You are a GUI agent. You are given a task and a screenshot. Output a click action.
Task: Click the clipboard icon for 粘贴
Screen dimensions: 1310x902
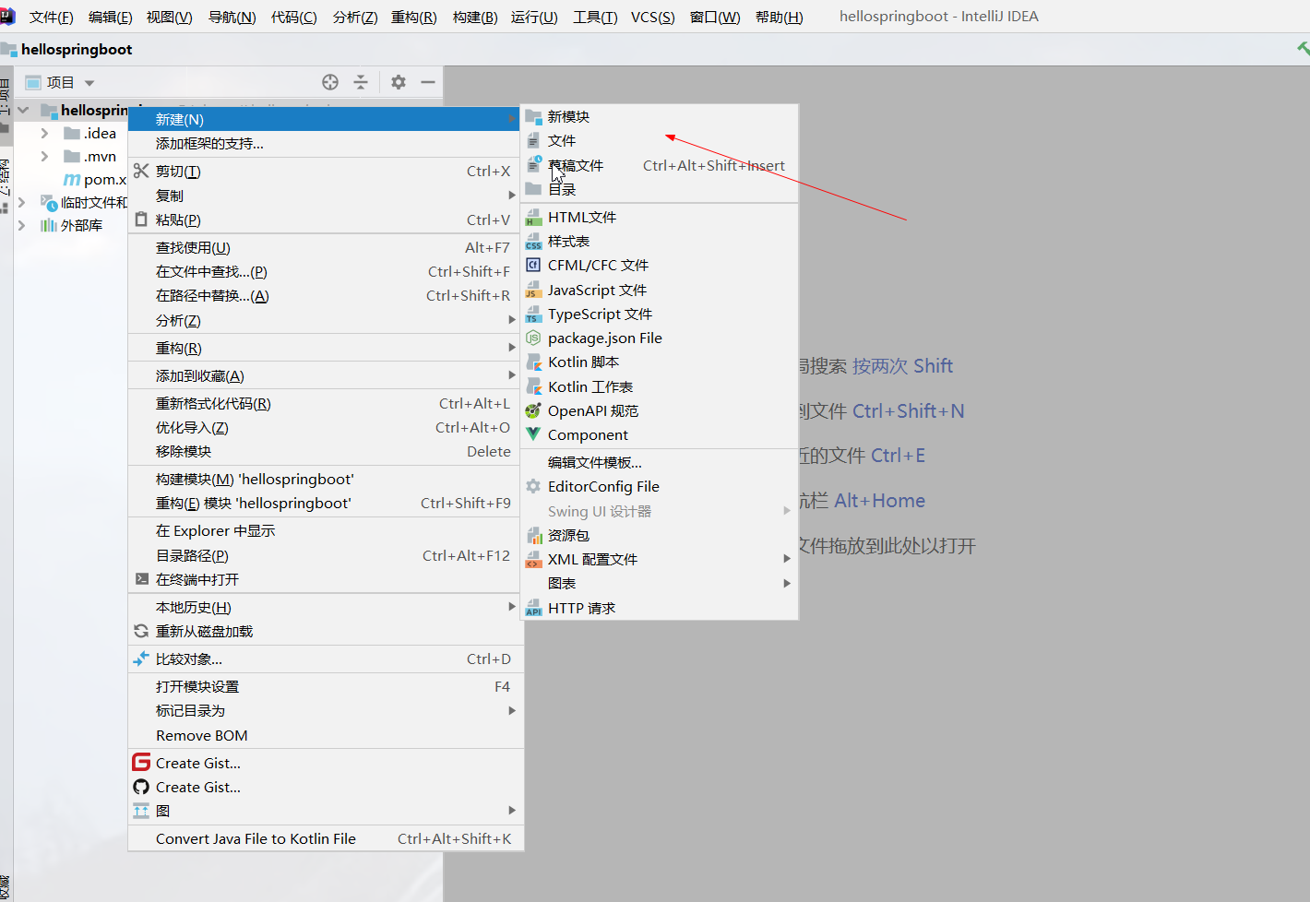click(x=141, y=220)
